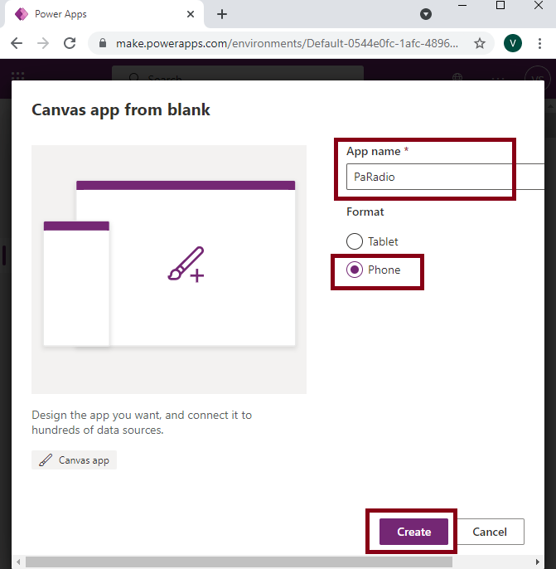Go back to the previous page
This screenshot has width=556, height=569.
pyautogui.click(x=17, y=43)
